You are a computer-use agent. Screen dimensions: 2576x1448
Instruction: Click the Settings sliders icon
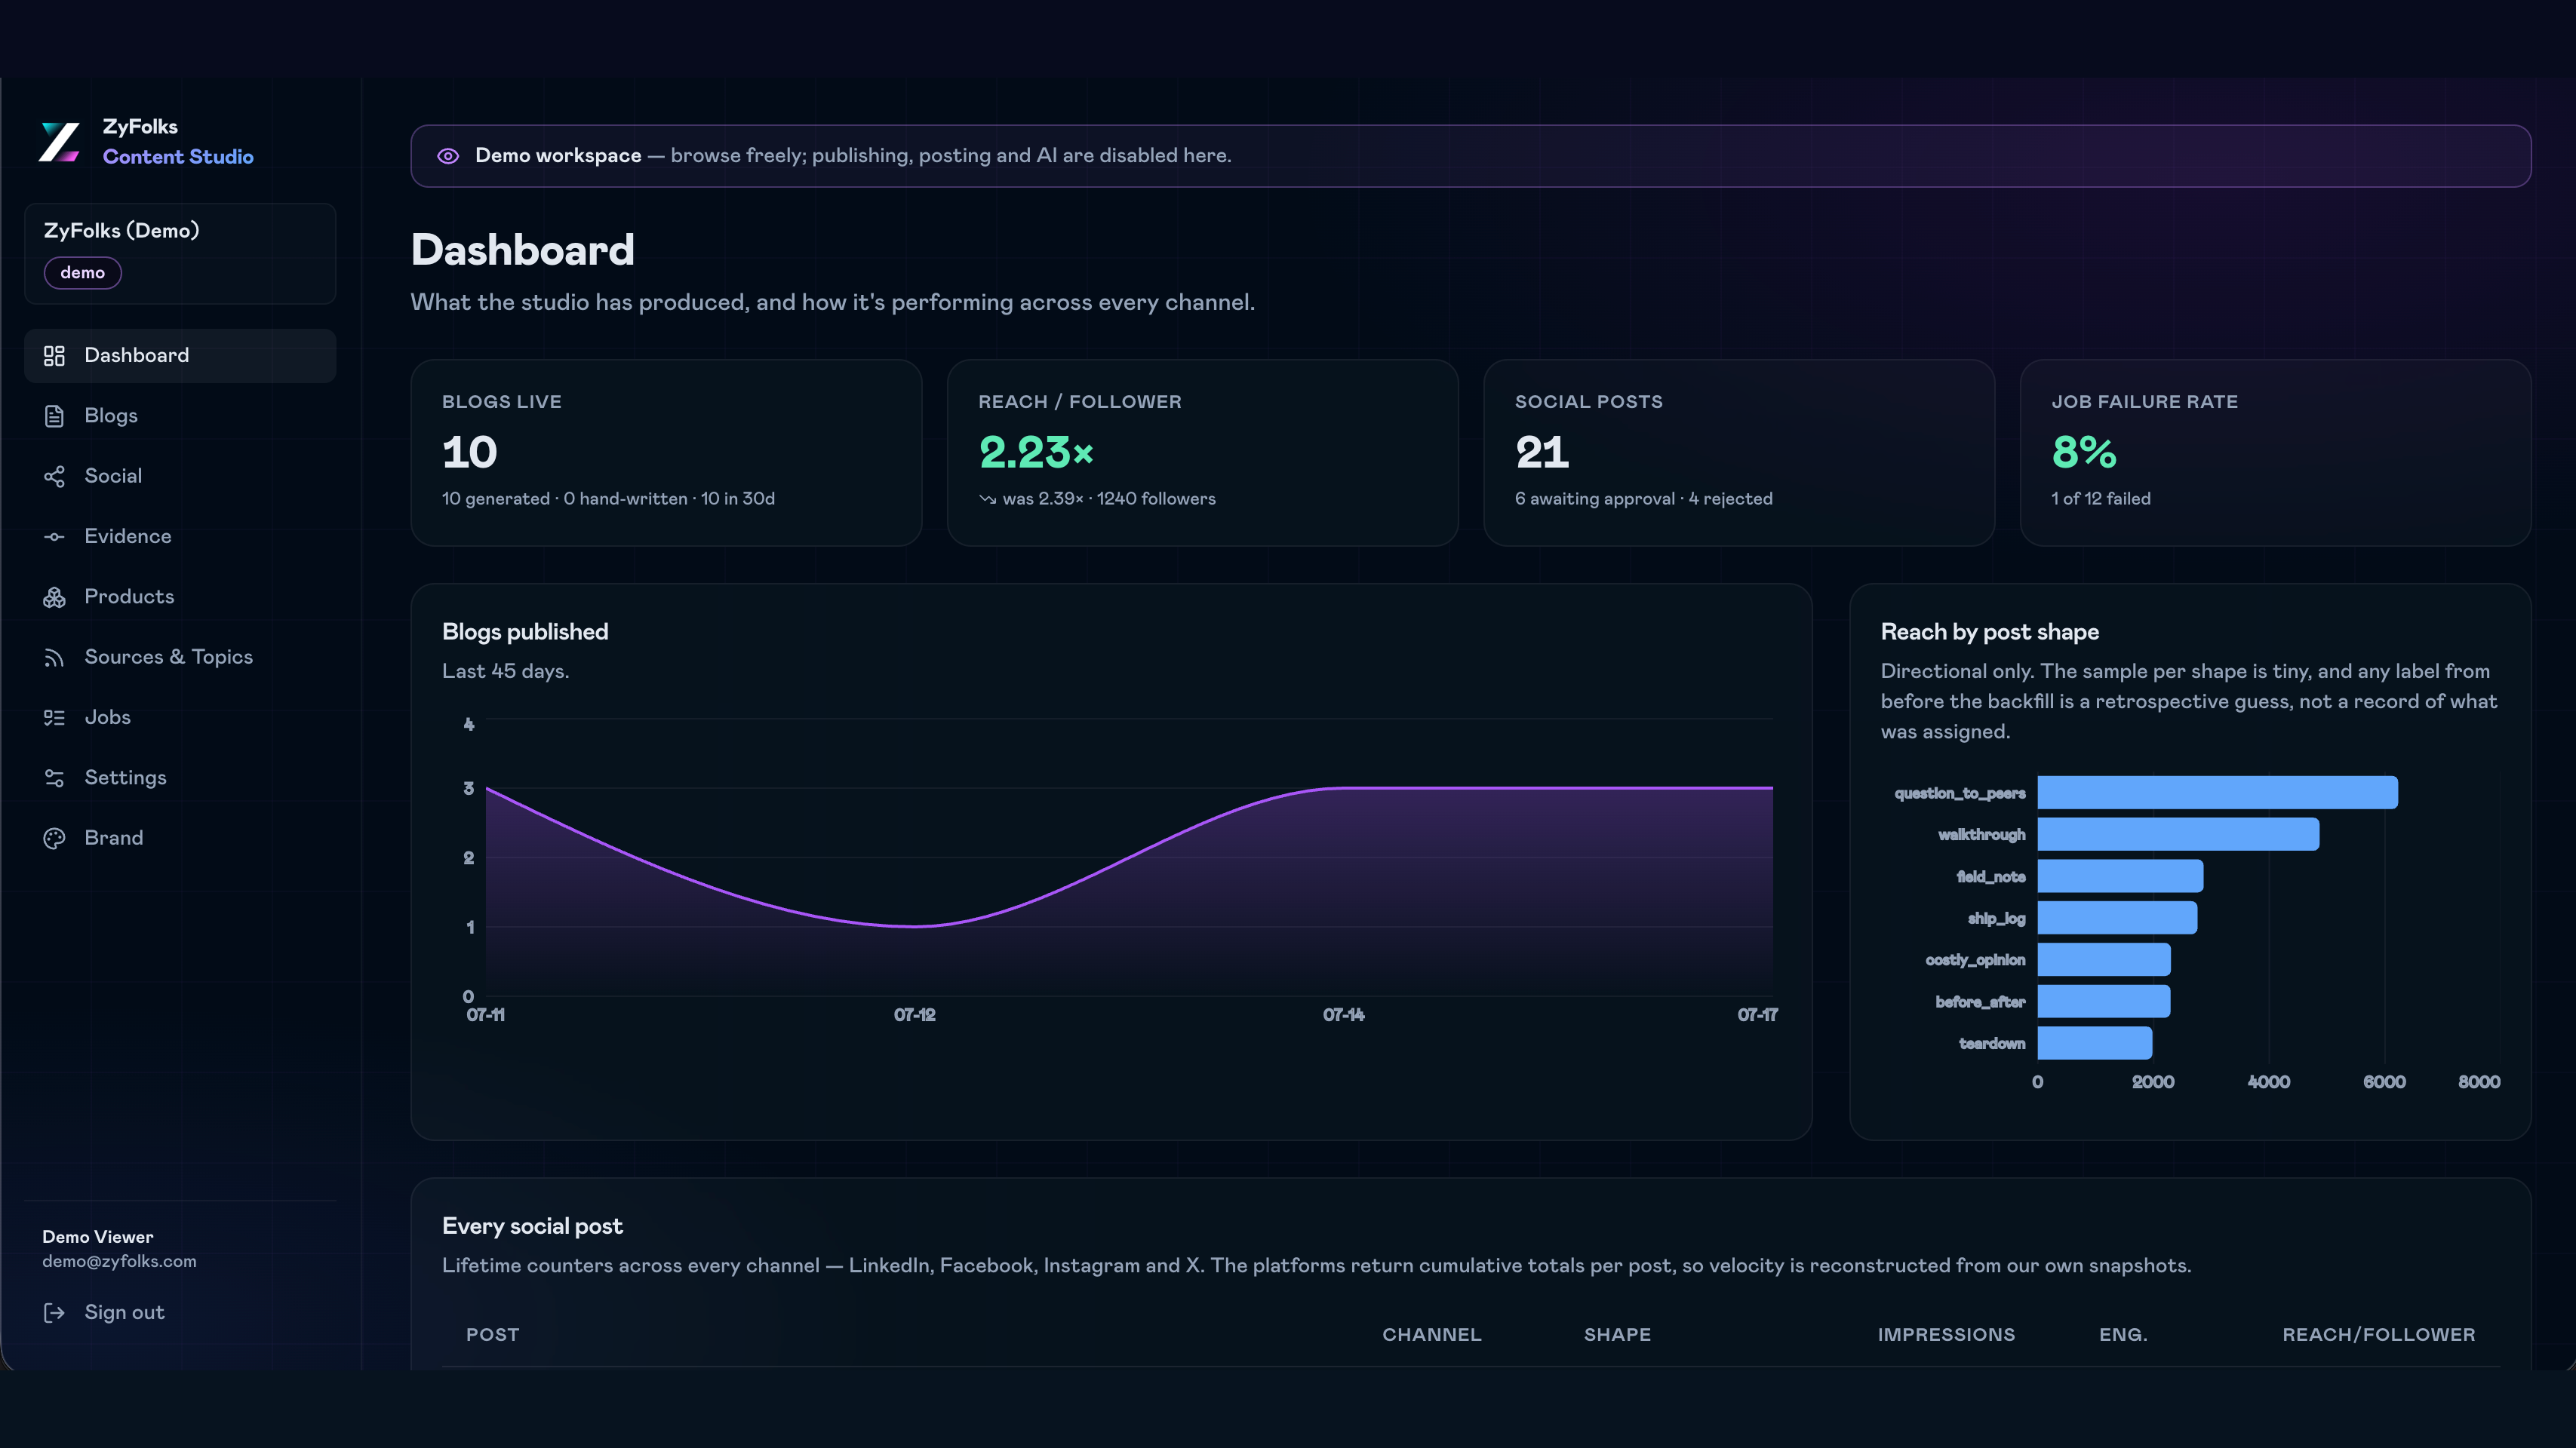(x=54, y=778)
